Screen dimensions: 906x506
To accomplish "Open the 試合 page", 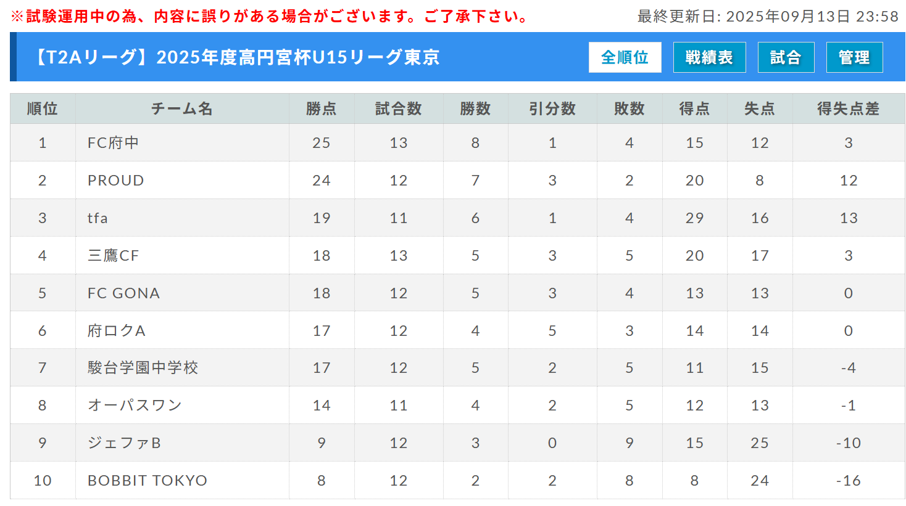I will coord(786,57).
